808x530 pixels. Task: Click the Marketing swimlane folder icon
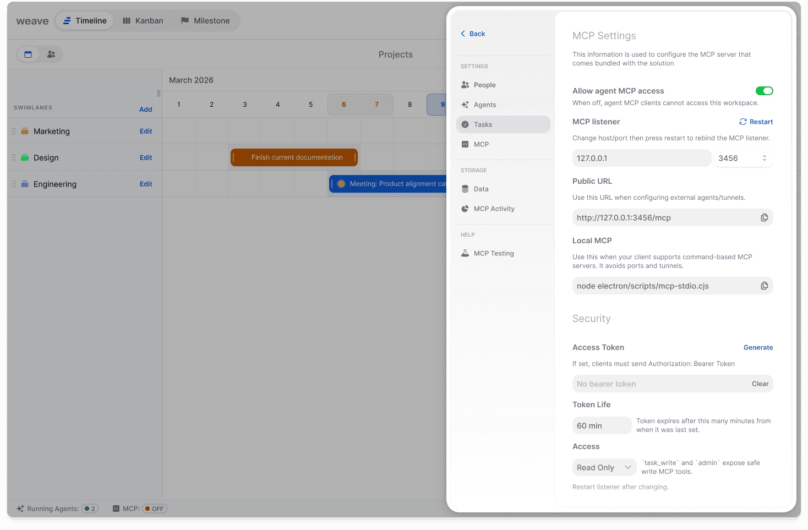click(x=25, y=131)
